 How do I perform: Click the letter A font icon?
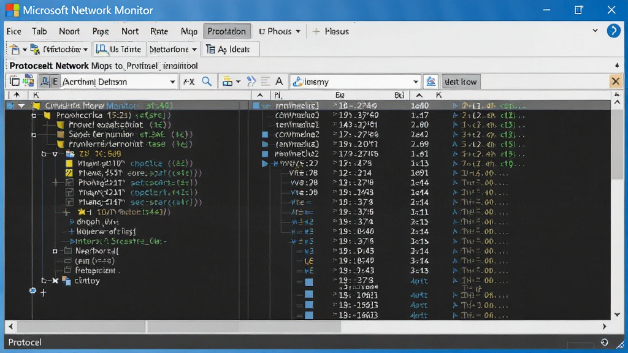pos(279,82)
